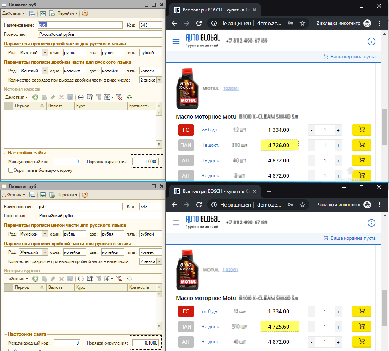This screenshot has width=389, height=351.
Task: Click the от 0 дн. link in lower browser
Action: 210,311
